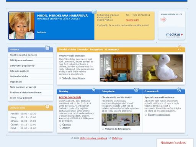Click the folder icon on Navigace panel
The image size is (196, 147).
click(x=47, y=48)
